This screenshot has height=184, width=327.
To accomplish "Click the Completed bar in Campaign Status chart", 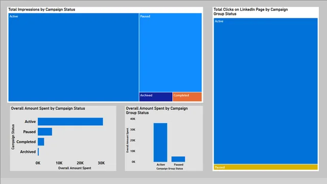I will (x=41, y=142).
